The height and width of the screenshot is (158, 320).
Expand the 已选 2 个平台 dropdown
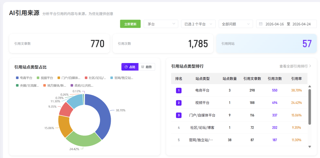[x=198, y=24]
